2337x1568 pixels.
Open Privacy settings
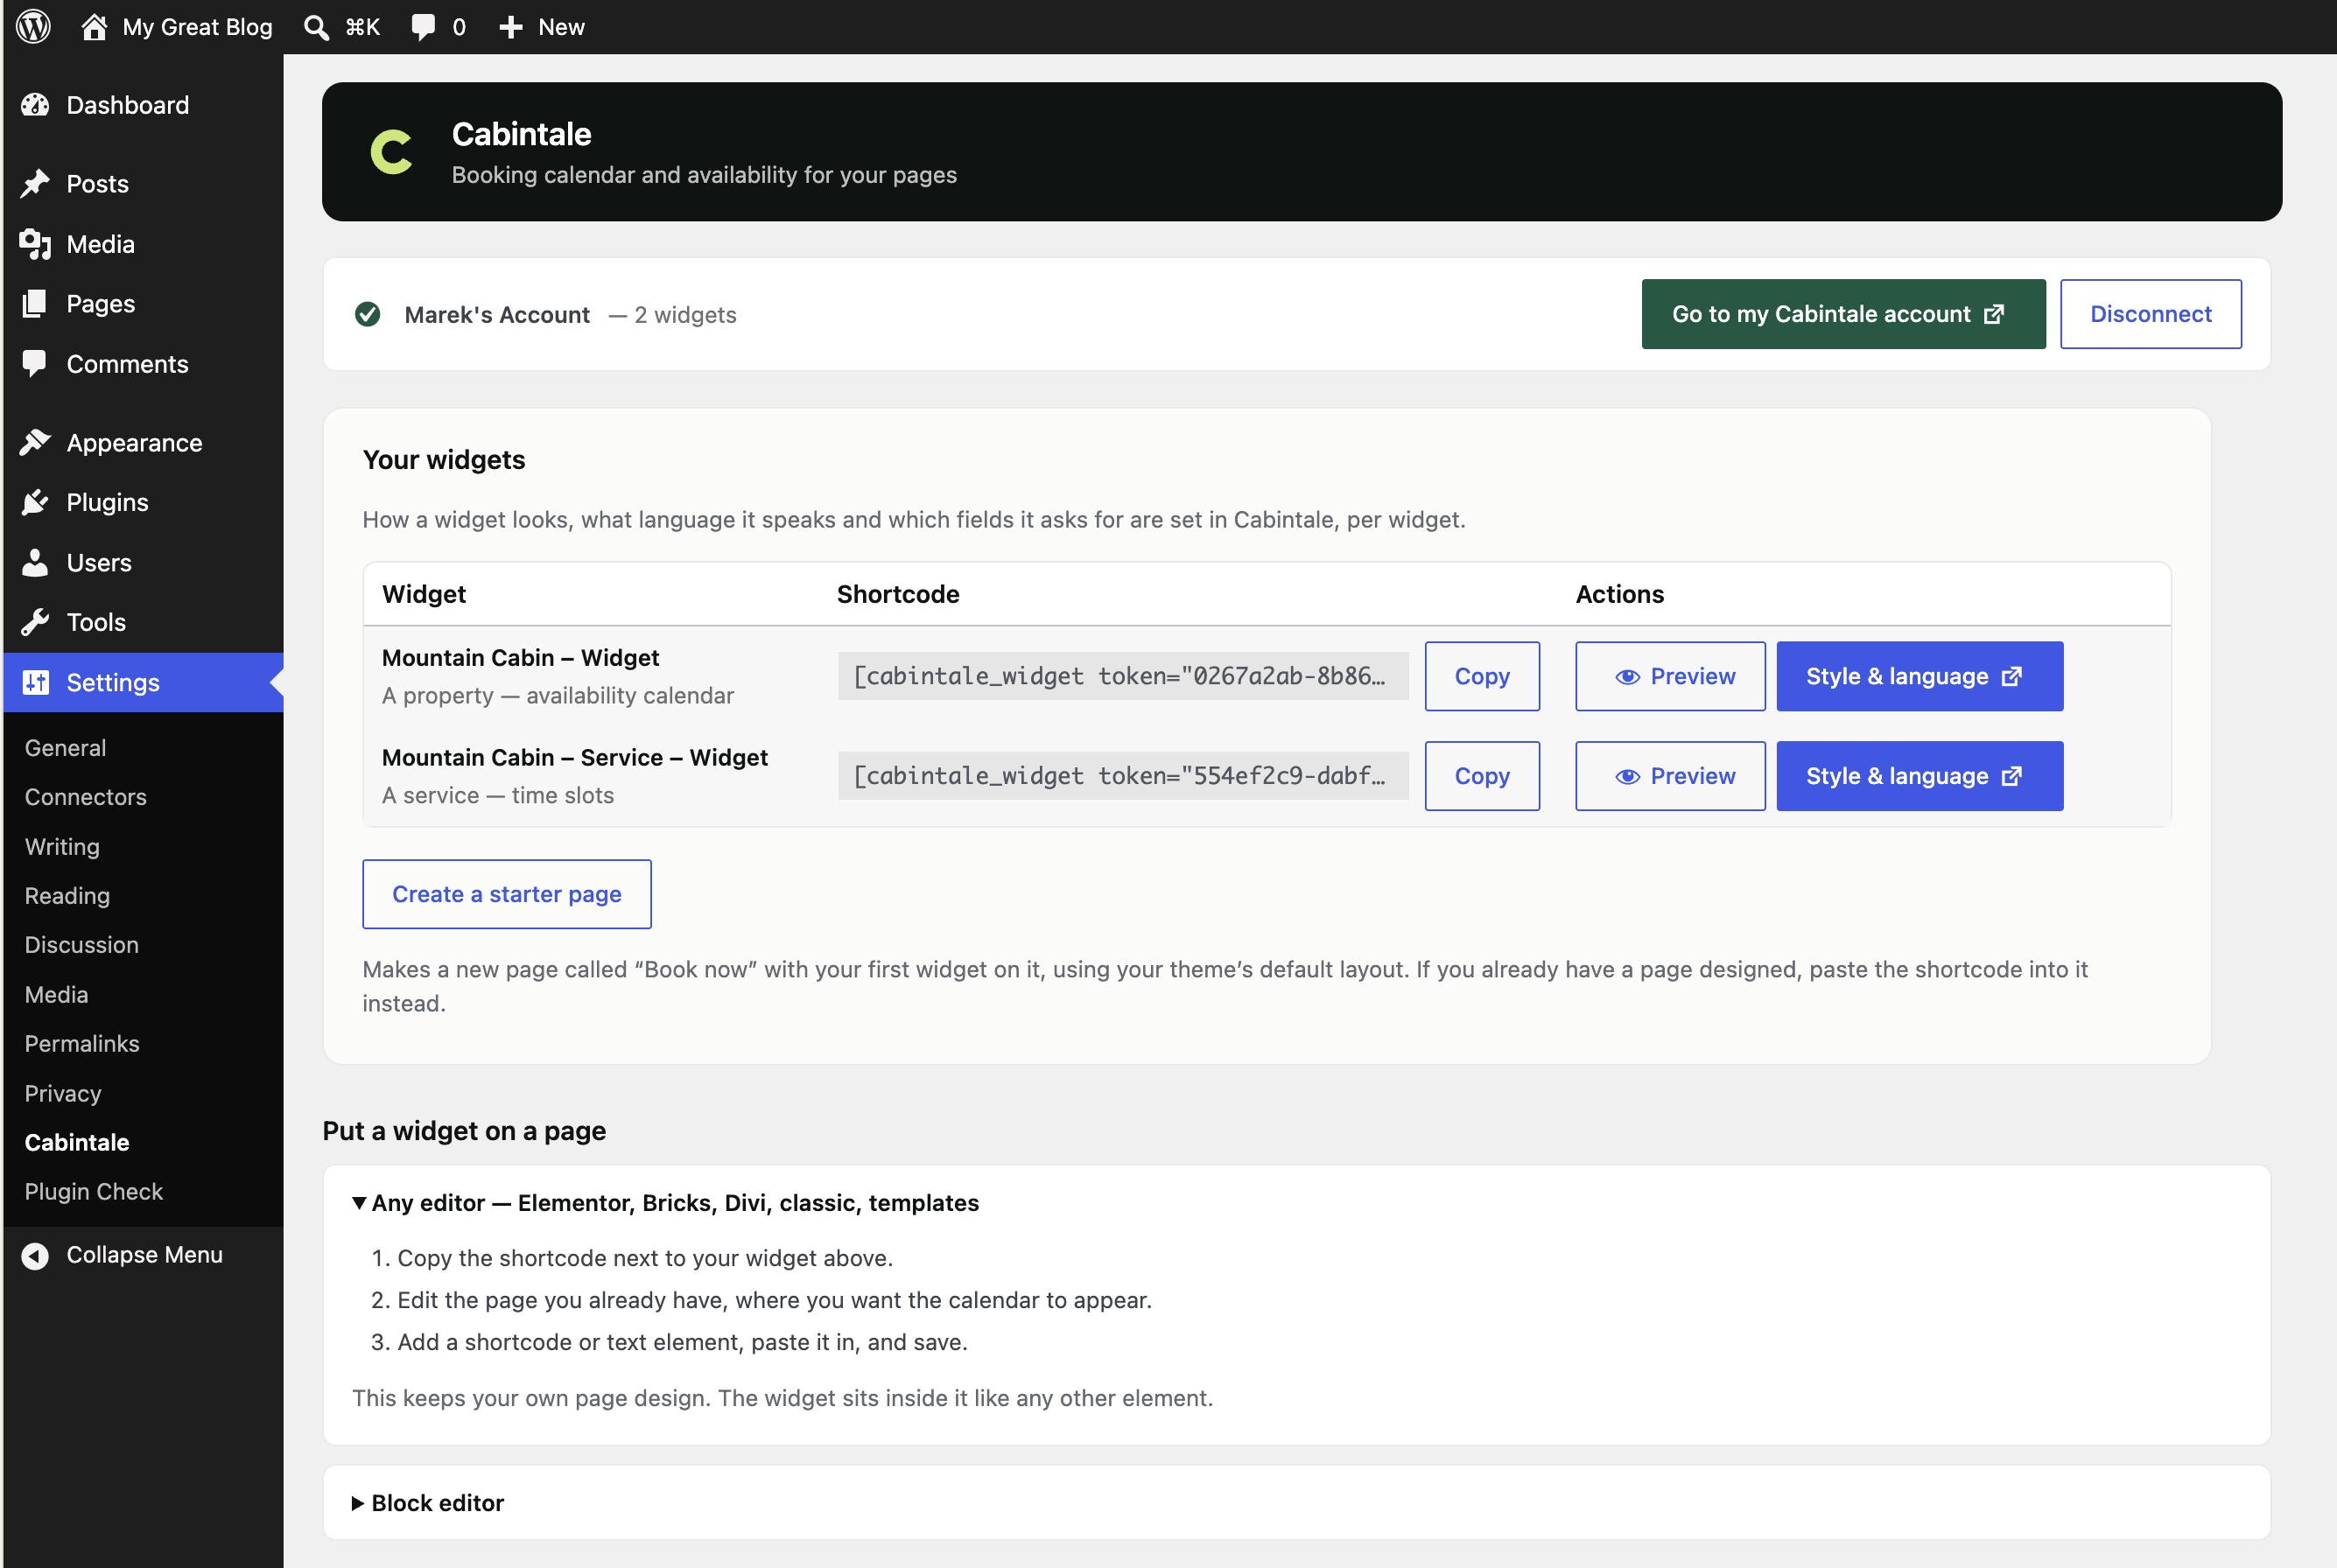pyautogui.click(x=63, y=1094)
